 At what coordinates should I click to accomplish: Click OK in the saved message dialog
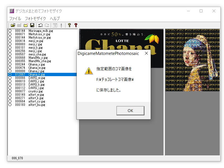tap(130, 111)
